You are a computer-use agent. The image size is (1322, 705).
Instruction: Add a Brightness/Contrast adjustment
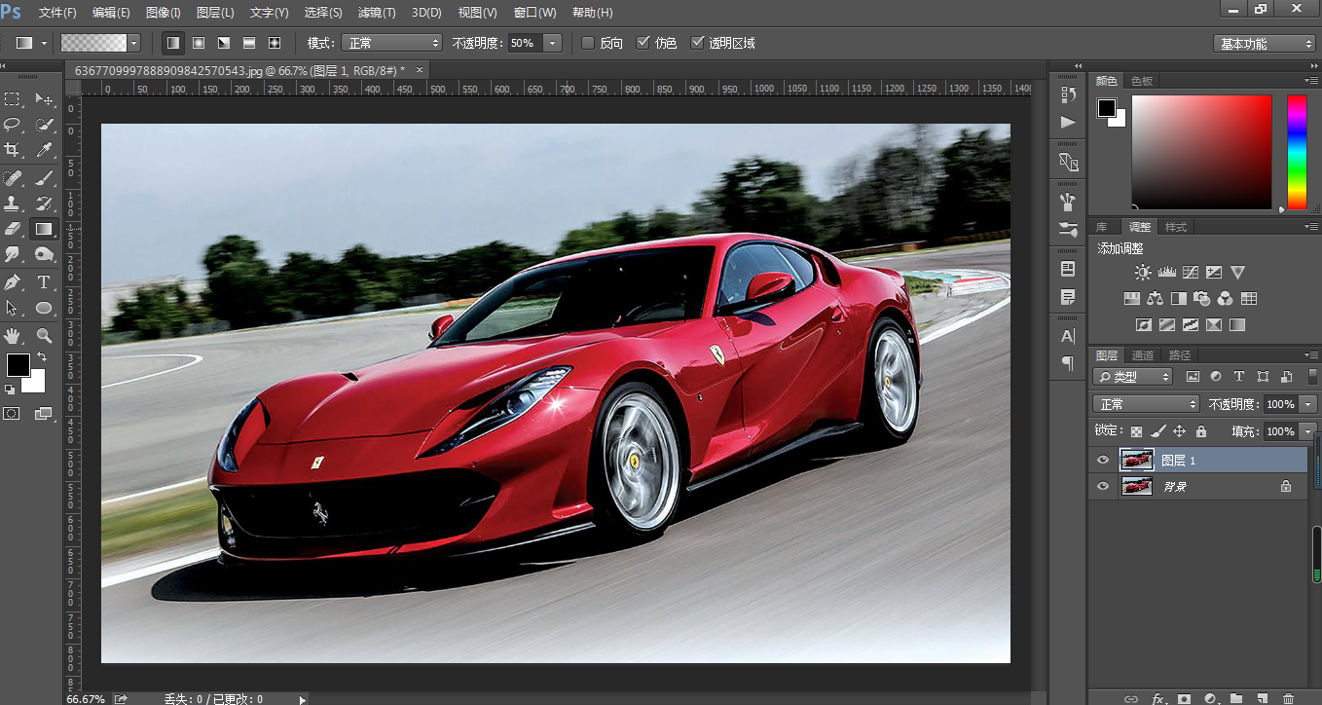1142,273
